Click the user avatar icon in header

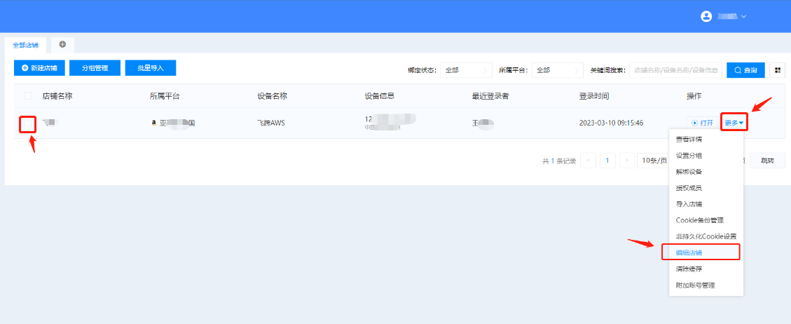(706, 16)
